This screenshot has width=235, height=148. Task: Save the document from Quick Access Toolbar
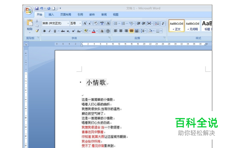37,8
